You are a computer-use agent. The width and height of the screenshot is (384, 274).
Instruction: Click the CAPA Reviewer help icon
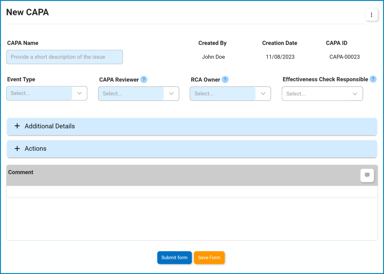click(144, 80)
